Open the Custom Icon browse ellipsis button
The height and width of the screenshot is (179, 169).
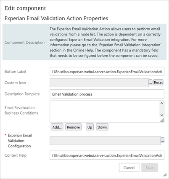(x=151, y=83)
